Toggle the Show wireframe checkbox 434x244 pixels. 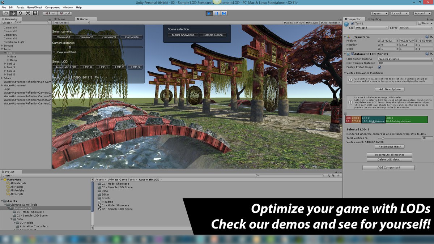[x=54, y=52]
